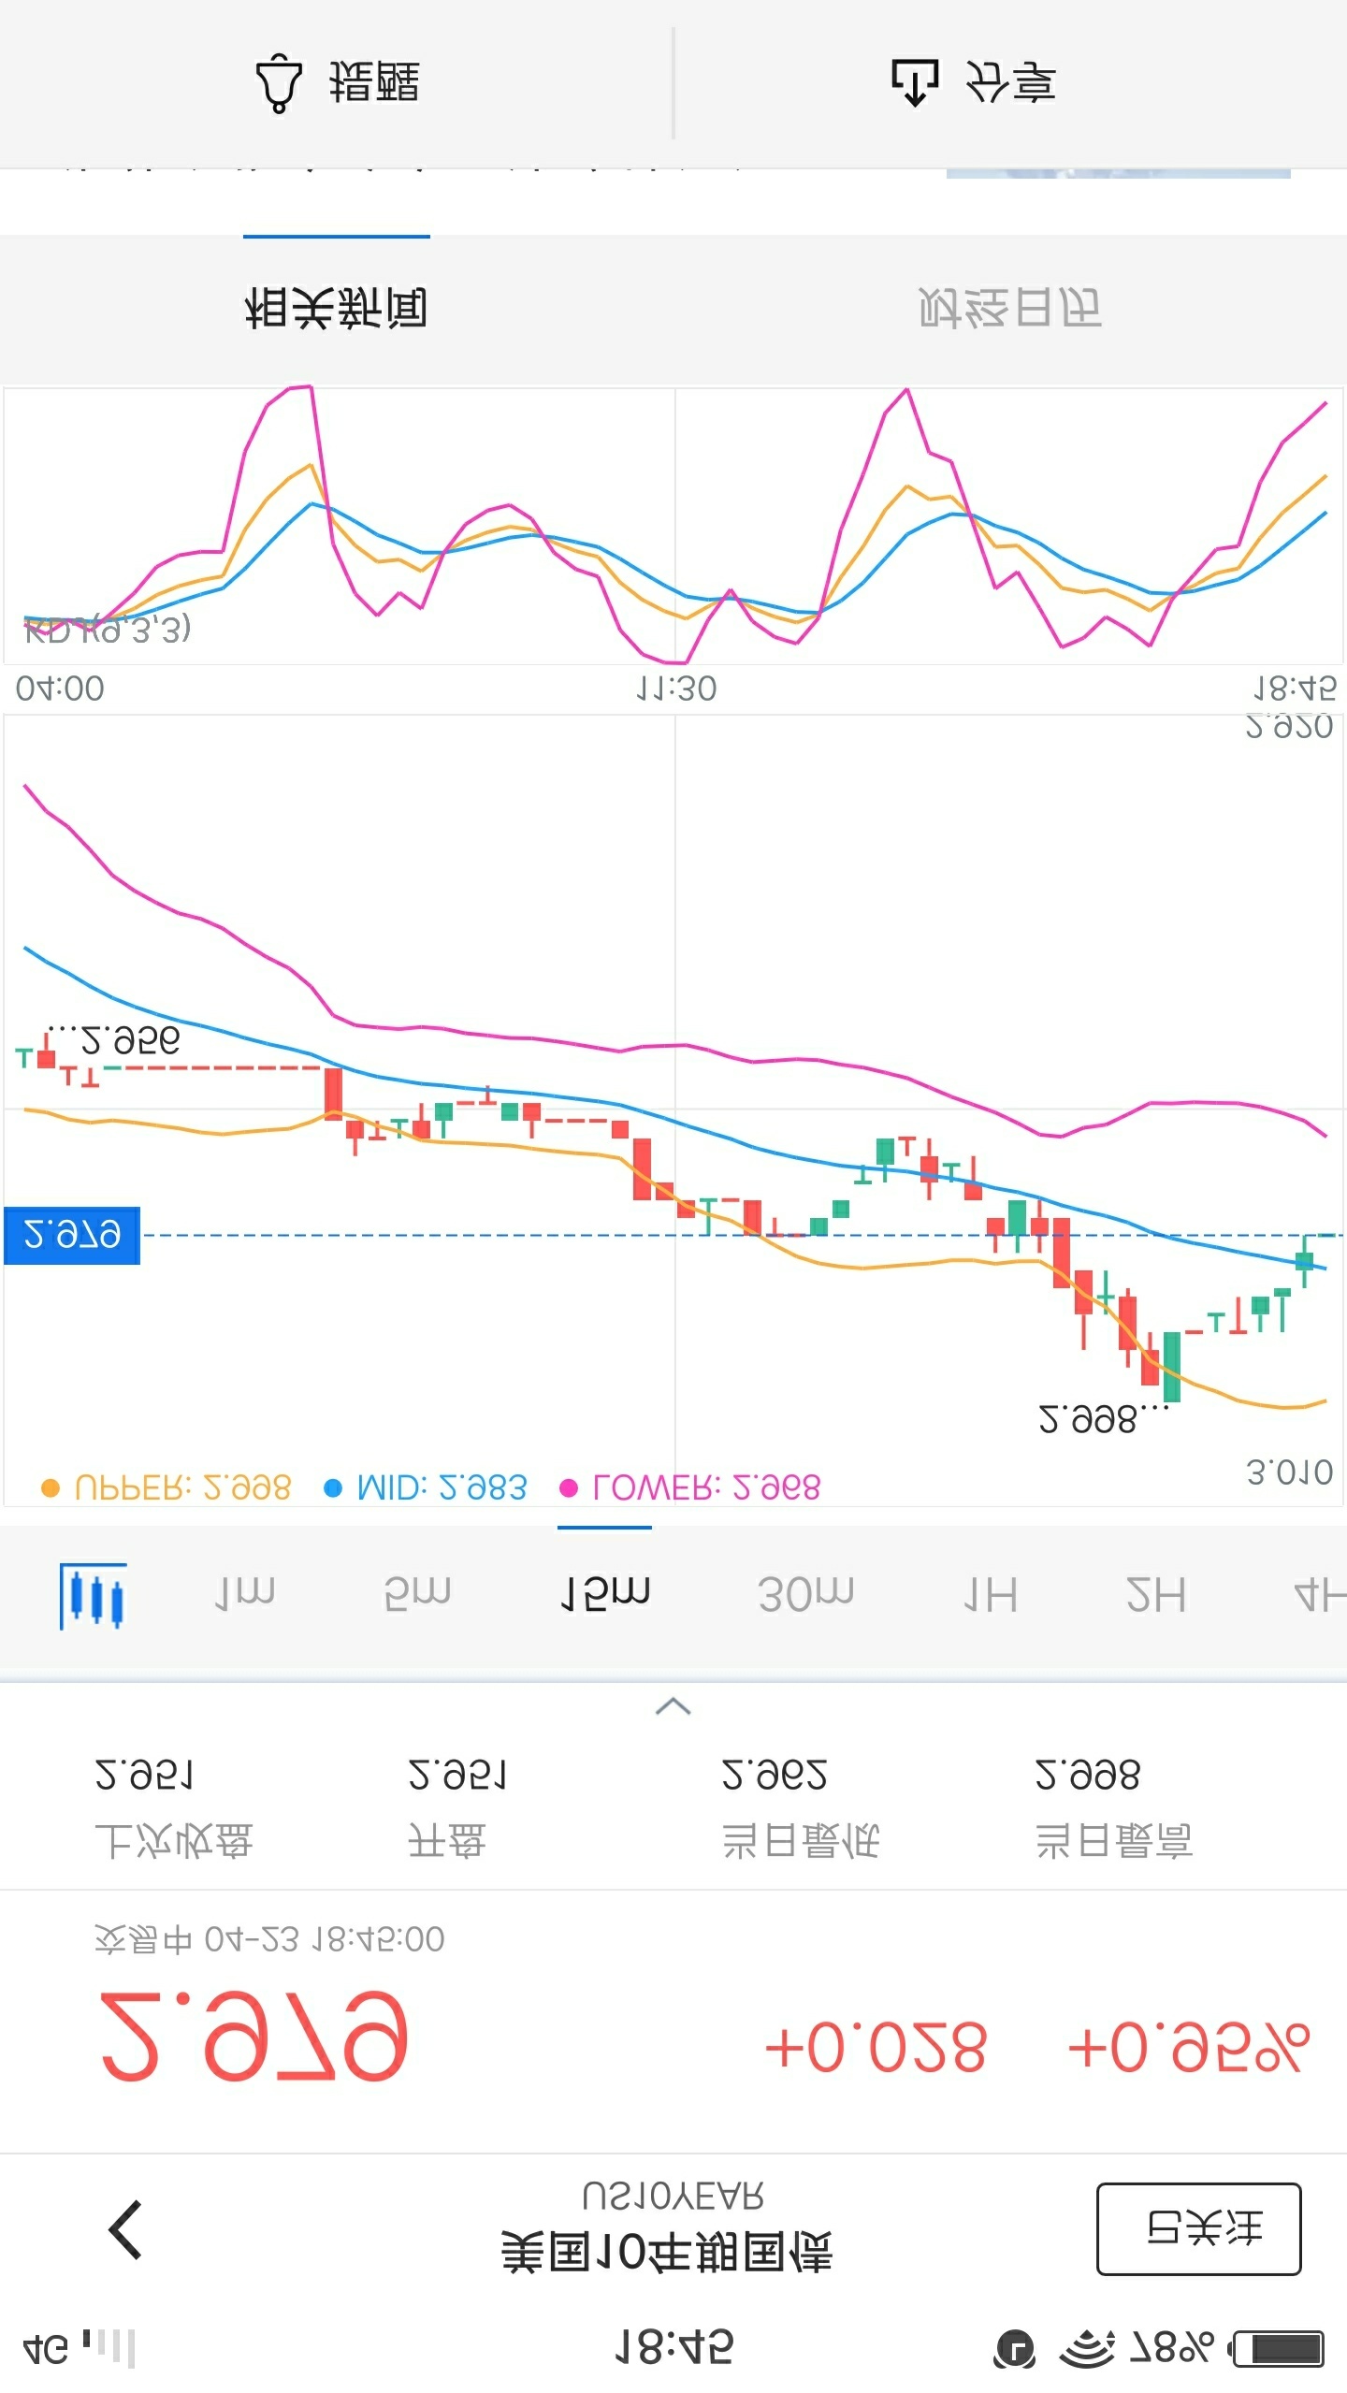Viewport: 1347px width, 2393px height.
Task: Tap the back arrow icon
Action: [126, 2230]
